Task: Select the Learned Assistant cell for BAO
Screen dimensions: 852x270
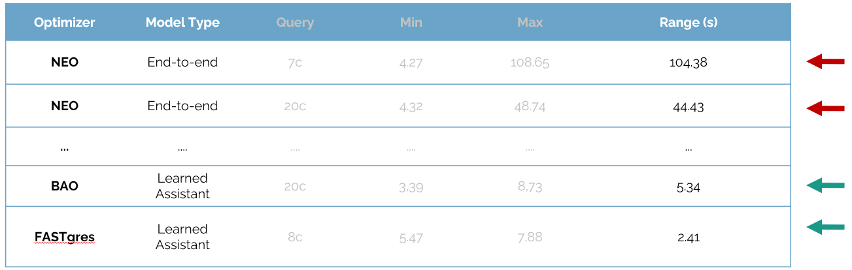Action: click(182, 186)
